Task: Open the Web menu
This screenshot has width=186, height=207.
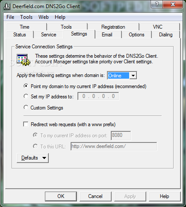Action: point(44,17)
